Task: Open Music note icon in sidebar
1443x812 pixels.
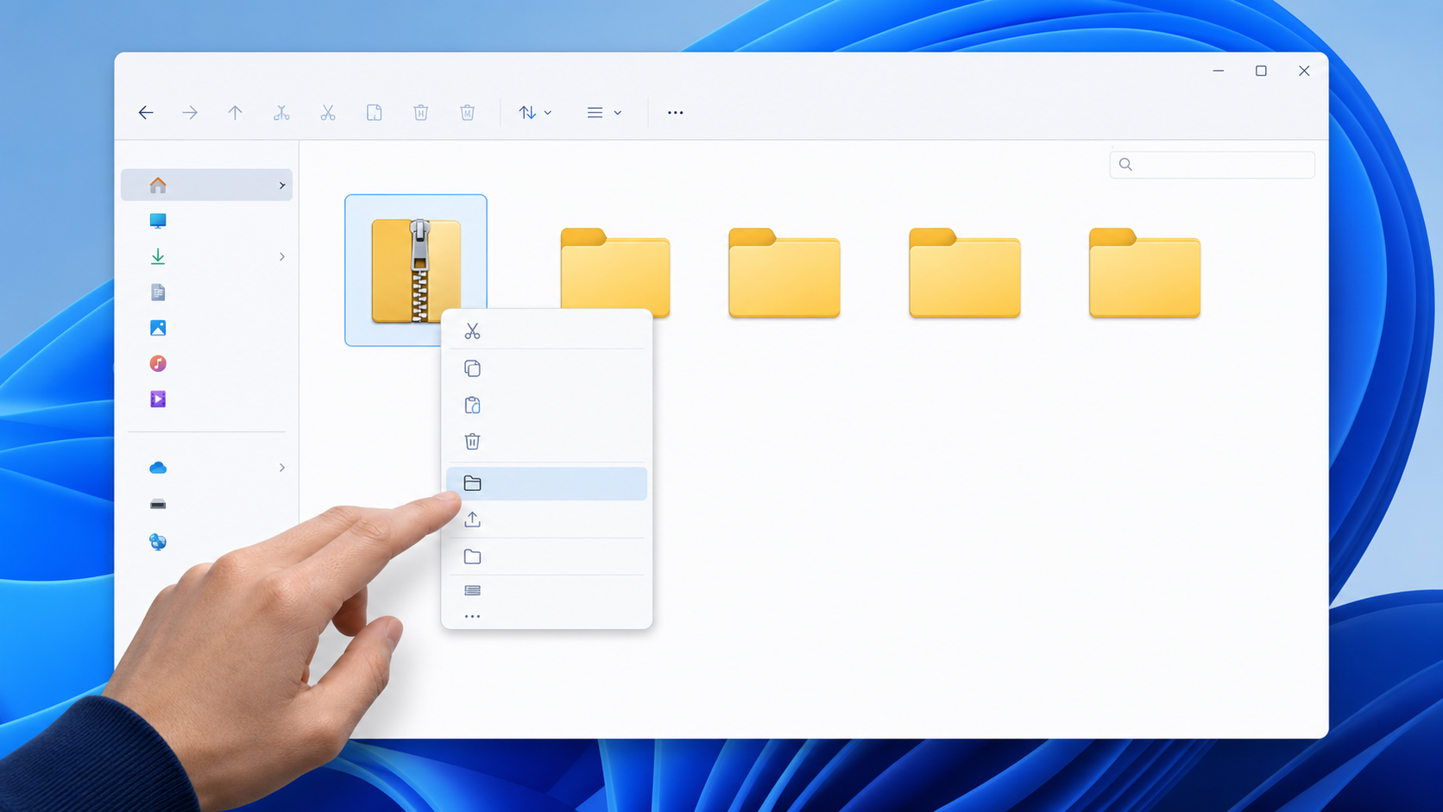Action: [157, 363]
